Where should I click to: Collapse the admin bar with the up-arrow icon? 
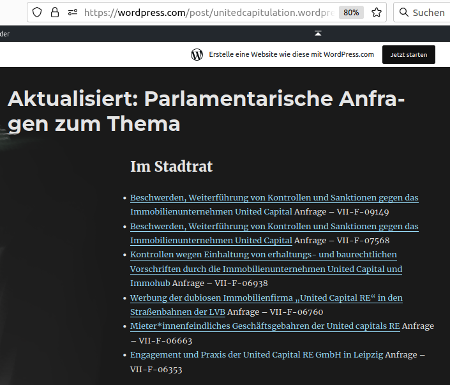pyautogui.click(x=318, y=33)
